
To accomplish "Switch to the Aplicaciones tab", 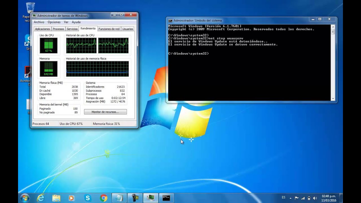I will point(43,29).
